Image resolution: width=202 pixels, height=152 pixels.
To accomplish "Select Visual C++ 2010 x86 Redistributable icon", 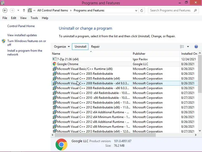I will click(55, 98).
